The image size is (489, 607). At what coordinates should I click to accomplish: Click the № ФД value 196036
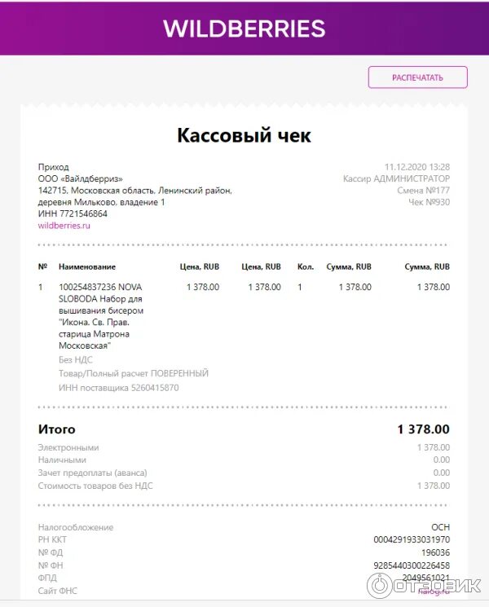click(435, 552)
